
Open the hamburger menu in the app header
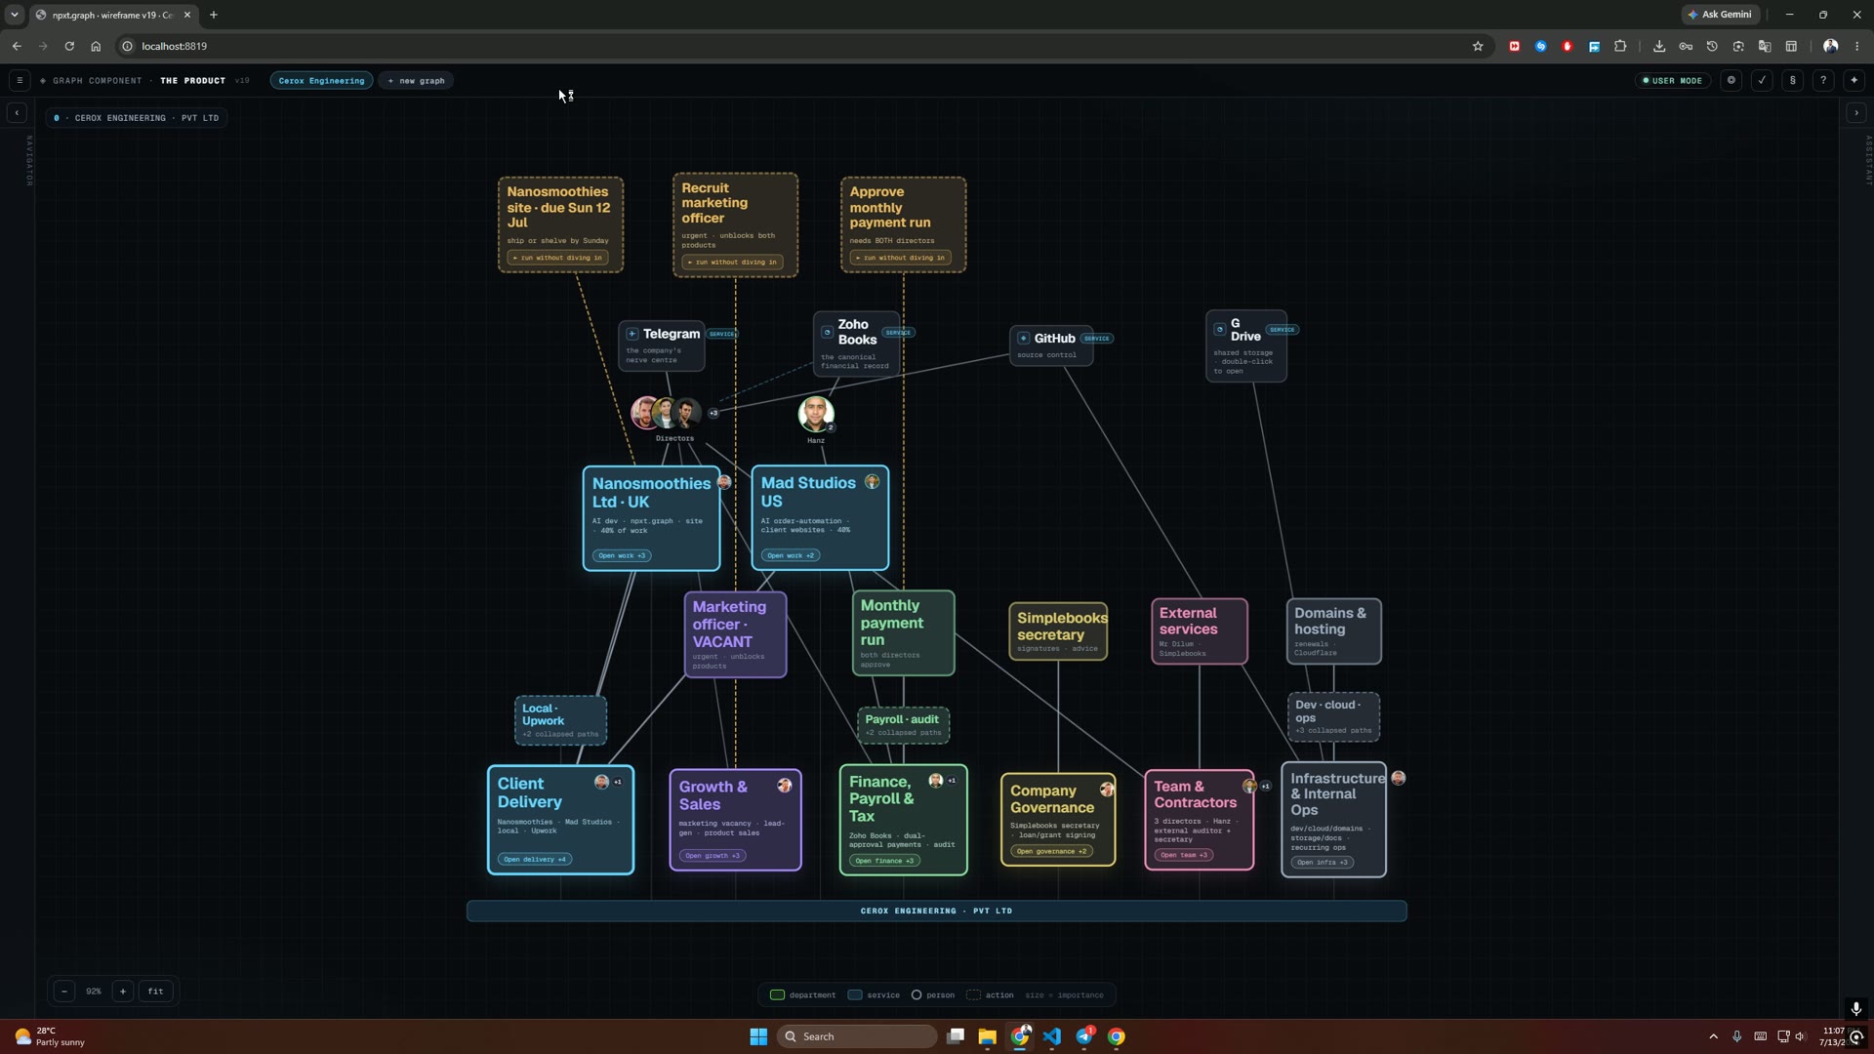[x=19, y=81]
